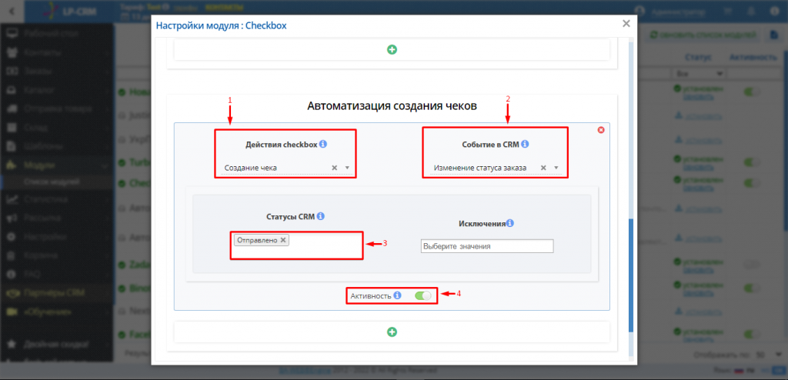
Task: Show info tooltip for Статусы CRM
Action: tap(321, 216)
